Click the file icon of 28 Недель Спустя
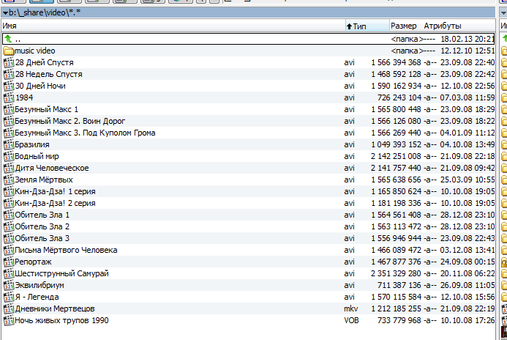 pyautogui.click(x=9, y=74)
